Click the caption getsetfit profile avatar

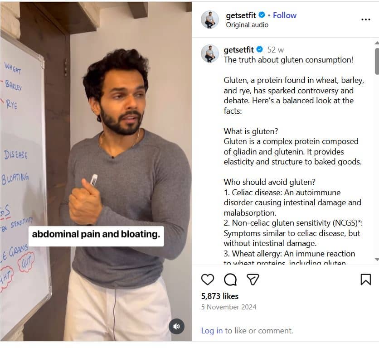pyautogui.click(x=210, y=53)
